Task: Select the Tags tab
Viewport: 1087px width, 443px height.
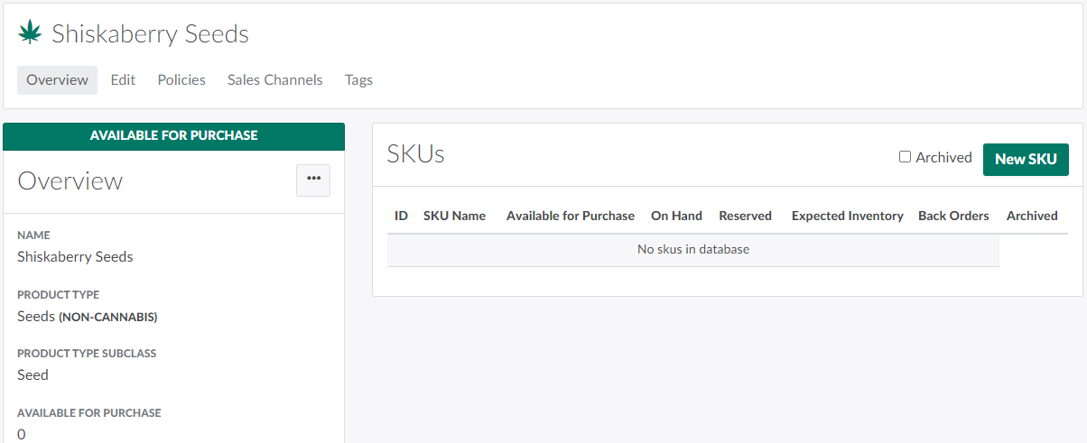Action: coord(358,80)
